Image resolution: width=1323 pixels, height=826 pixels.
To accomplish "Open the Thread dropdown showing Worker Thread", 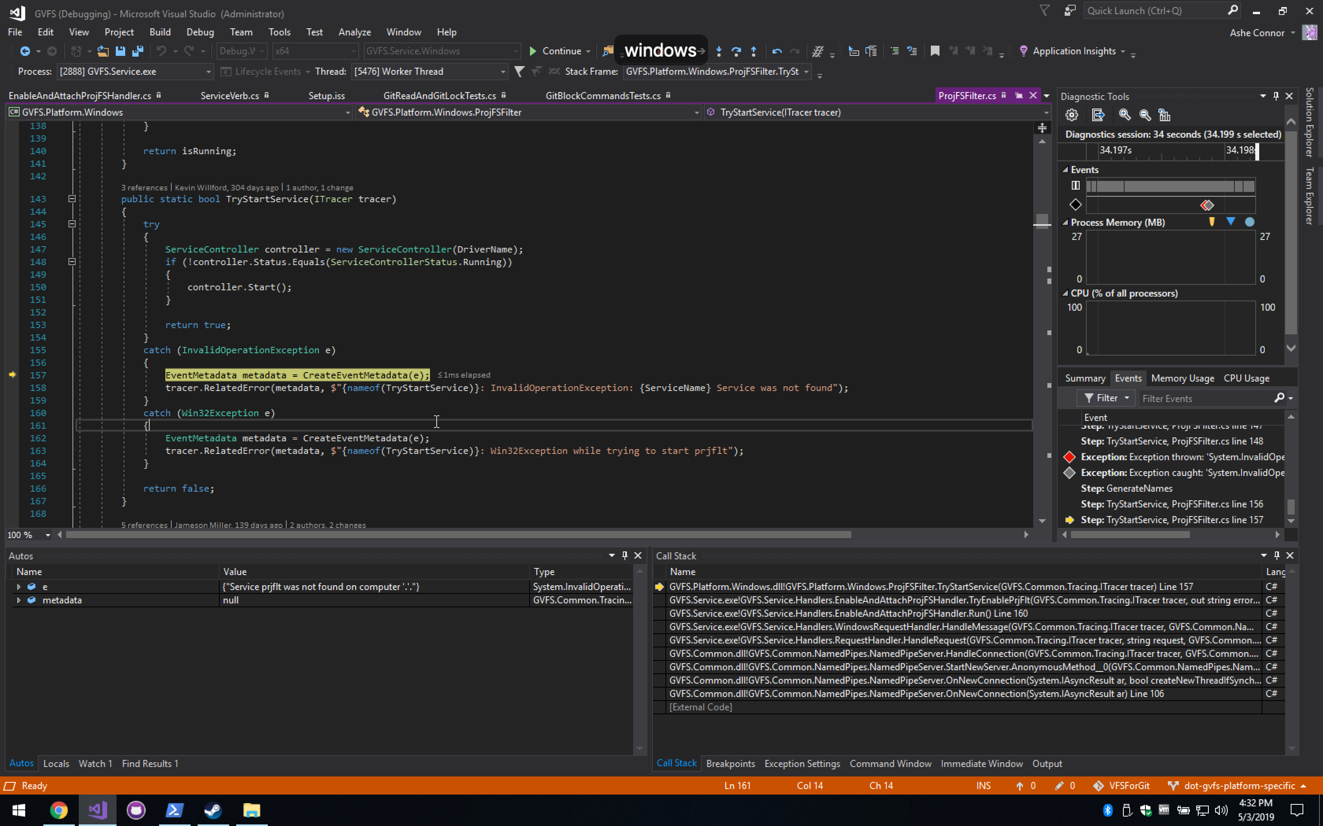I will pos(502,72).
